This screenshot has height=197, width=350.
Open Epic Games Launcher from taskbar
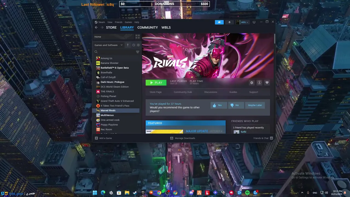pos(143,193)
